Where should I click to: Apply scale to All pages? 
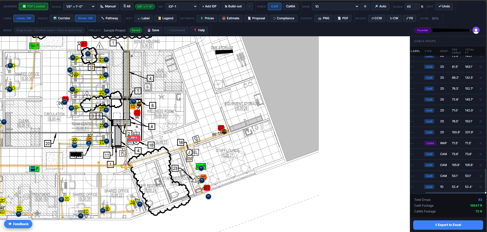point(127,6)
